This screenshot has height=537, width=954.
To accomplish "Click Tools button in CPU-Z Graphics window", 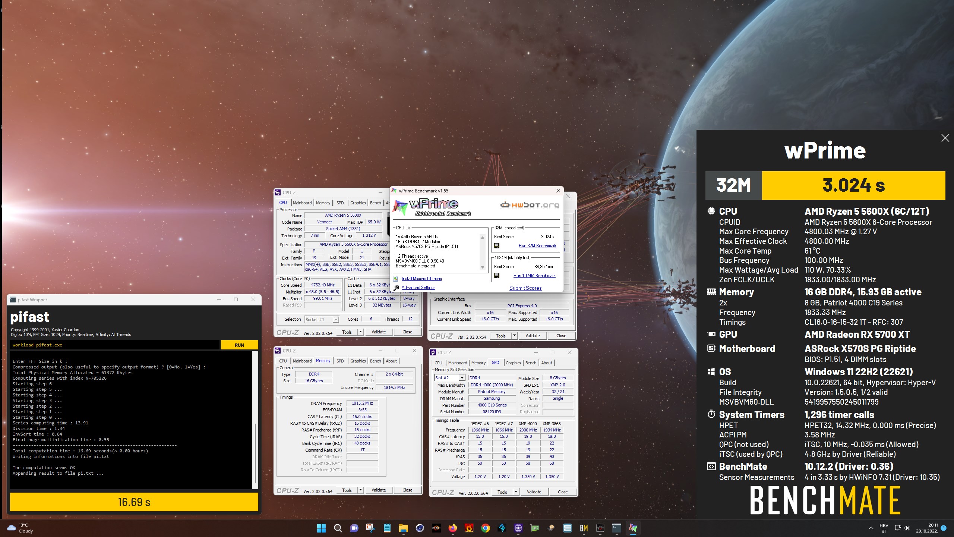I will click(501, 336).
